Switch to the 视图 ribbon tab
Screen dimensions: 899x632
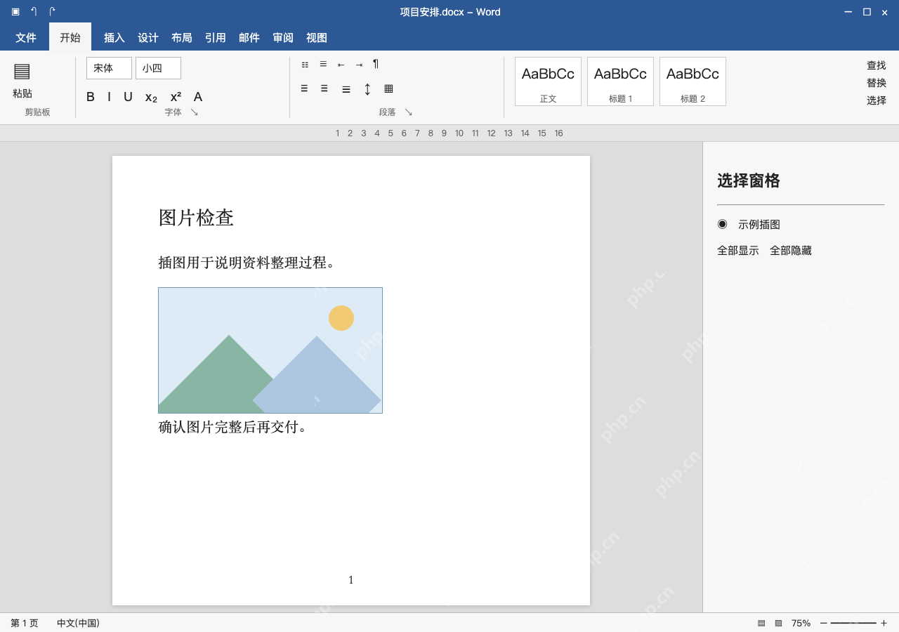[317, 38]
